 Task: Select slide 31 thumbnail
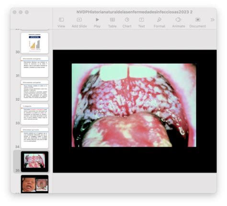point(34,67)
